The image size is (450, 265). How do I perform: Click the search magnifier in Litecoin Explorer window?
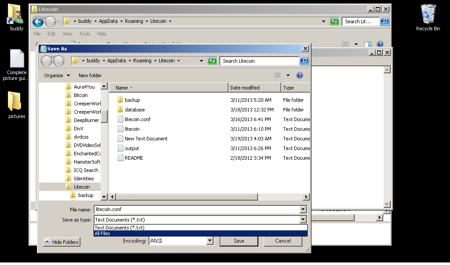tap(385, 21)
